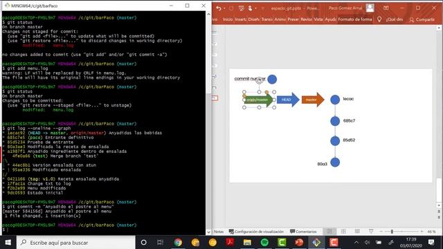Click the 80a3 text label on slide

pos(322,164)
